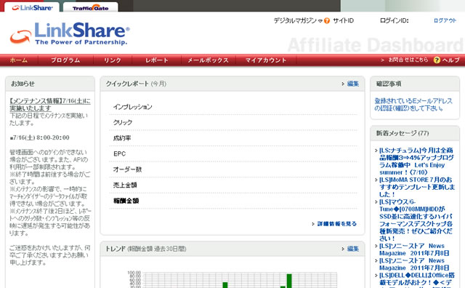The width and height of the screenshot is (465, 288).
Task: Click the LinkShare logo in the header
Action: coord(70,33)
